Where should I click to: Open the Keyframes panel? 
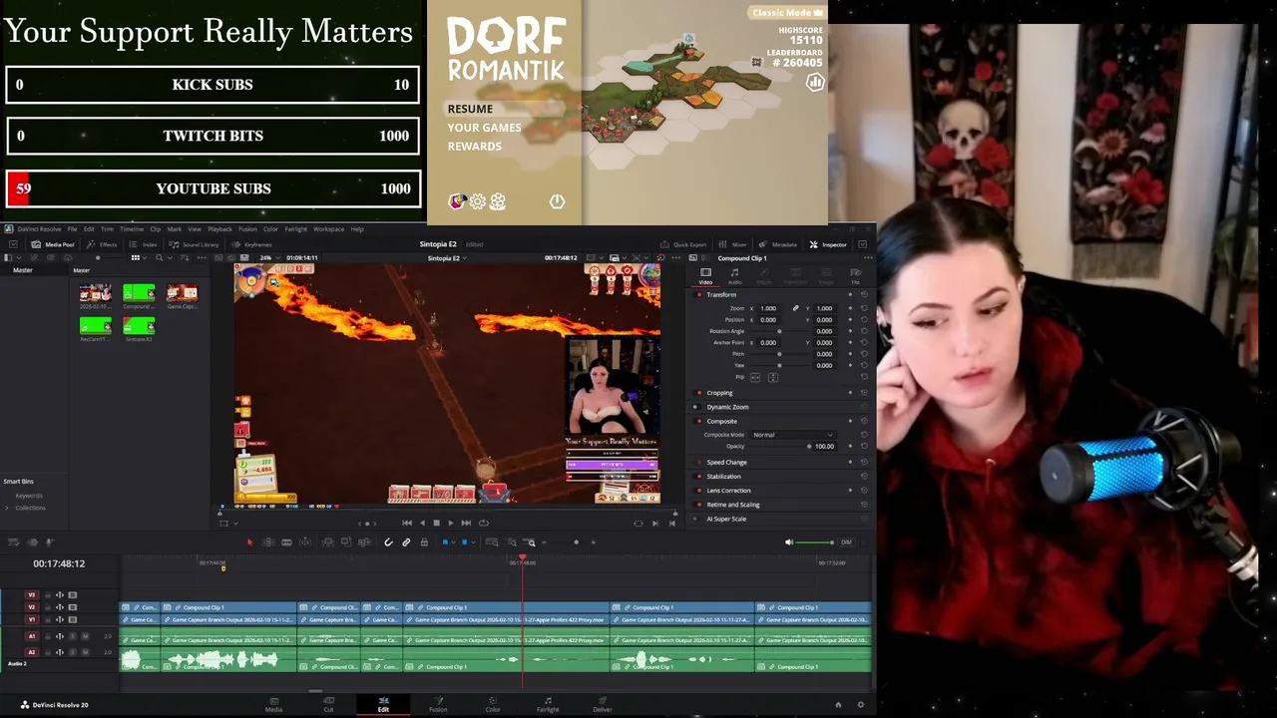(252, 244)
